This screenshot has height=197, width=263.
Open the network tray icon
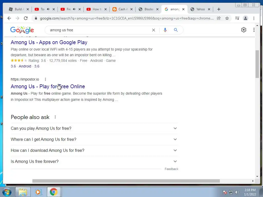point(231,192)
